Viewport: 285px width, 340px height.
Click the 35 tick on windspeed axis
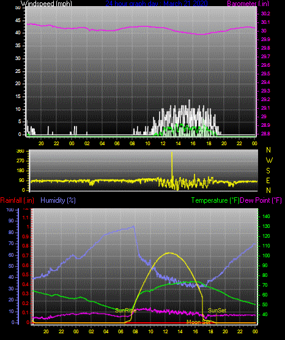click(18, 46)
